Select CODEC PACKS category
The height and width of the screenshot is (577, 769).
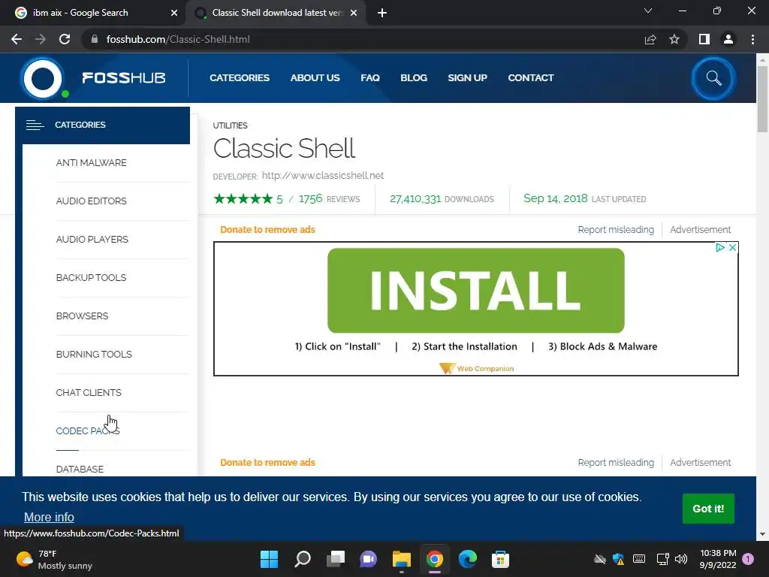[88, 430]
